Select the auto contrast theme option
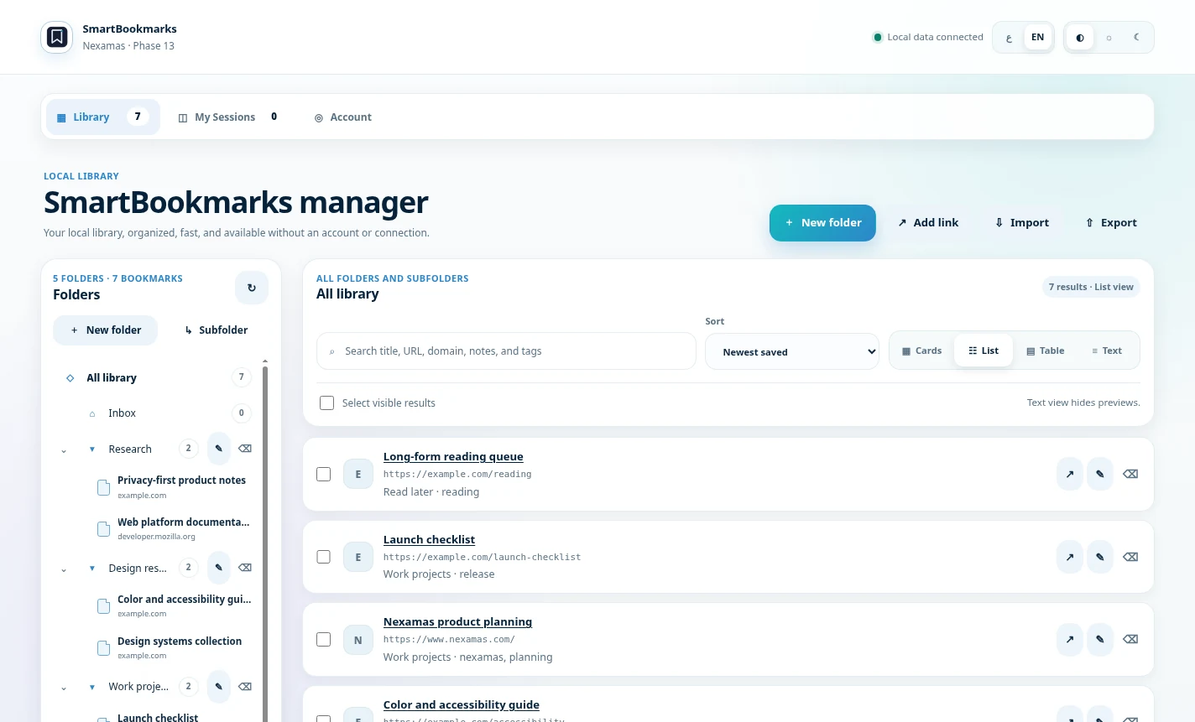1195x722 pixels. pyautogui.click(x=1080, y=38)
